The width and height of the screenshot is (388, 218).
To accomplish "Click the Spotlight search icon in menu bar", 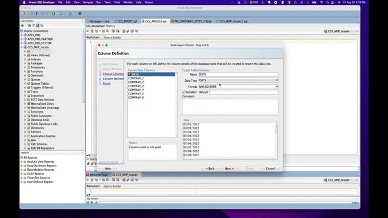I will tap(327, 2).
